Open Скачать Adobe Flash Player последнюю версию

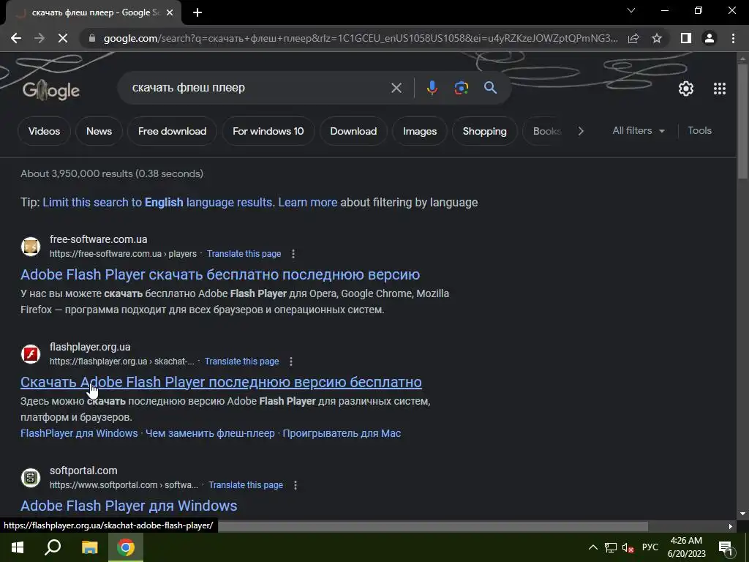pyautogui.click(x=221, y=382)
